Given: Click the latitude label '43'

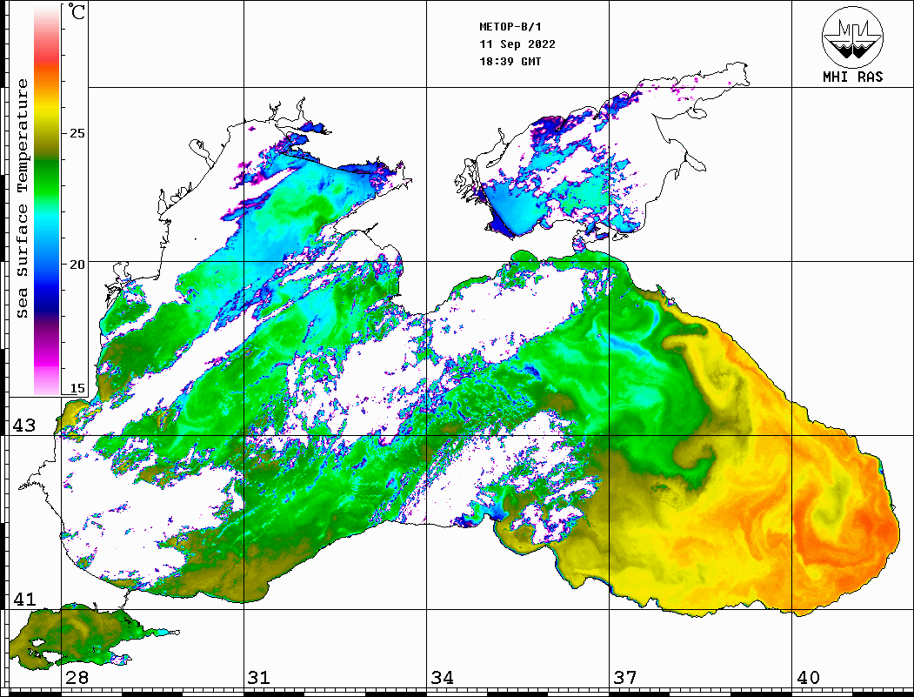Looking at the screenshot, I should 24,426.
